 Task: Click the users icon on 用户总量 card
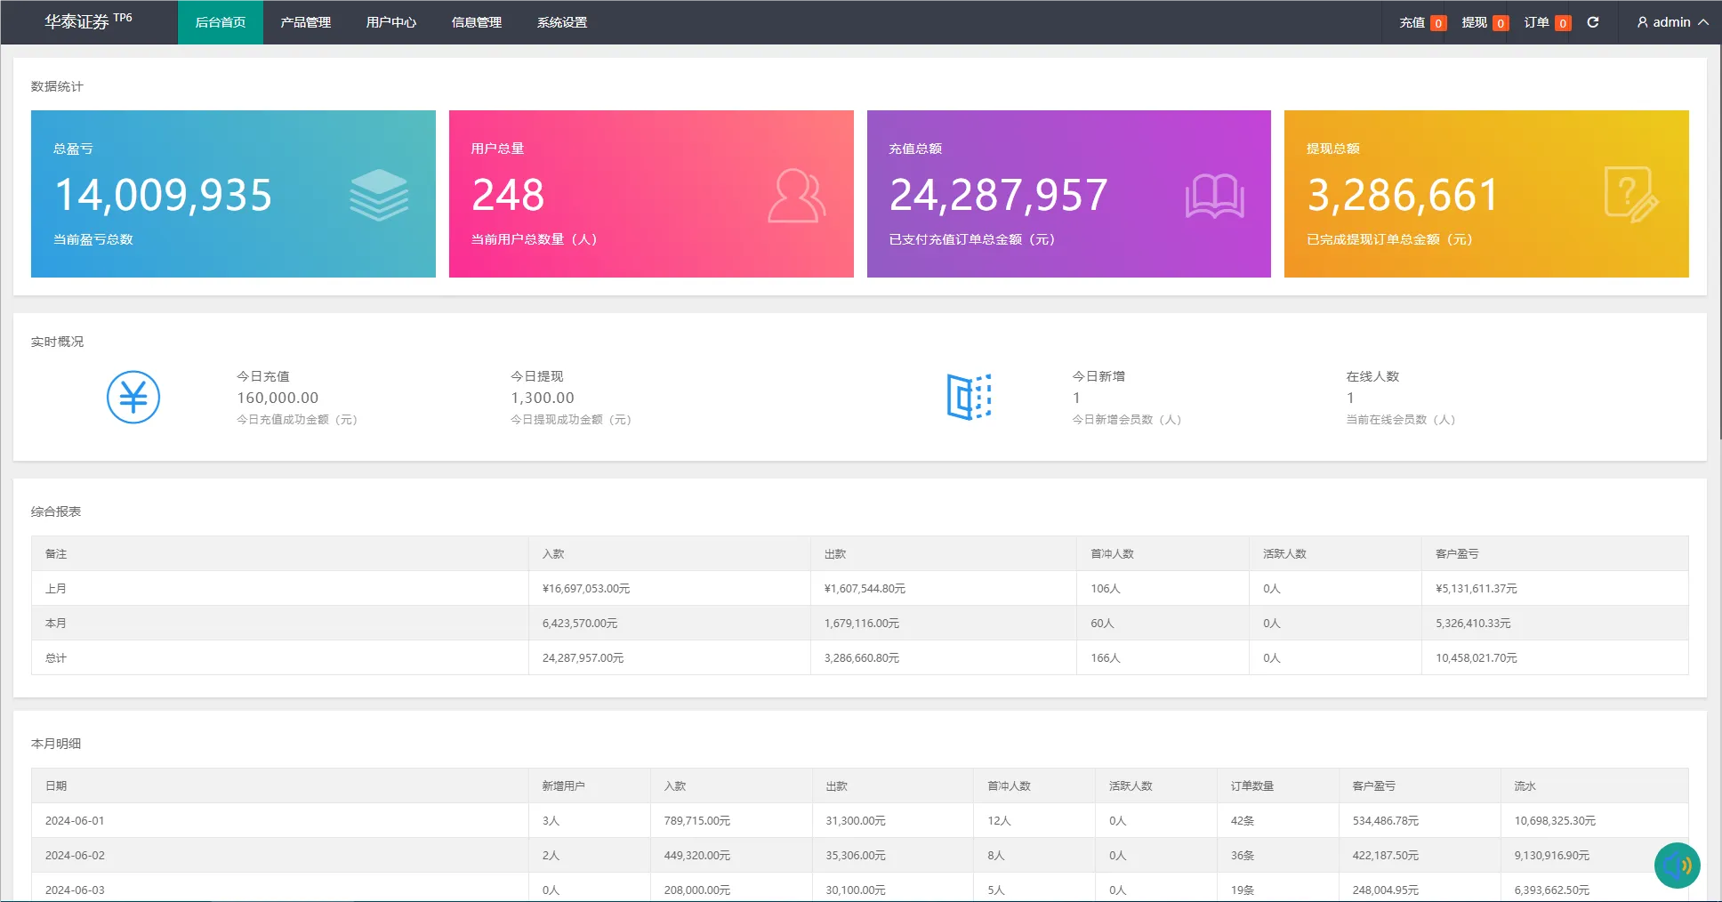pos(796,195)
